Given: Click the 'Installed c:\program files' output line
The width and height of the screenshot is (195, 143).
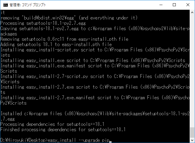Looking at the screenshot, I should [x=95, y=116].
